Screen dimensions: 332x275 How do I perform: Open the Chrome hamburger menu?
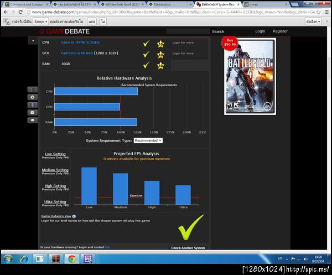pyautogui.click(x=326, y=12)
